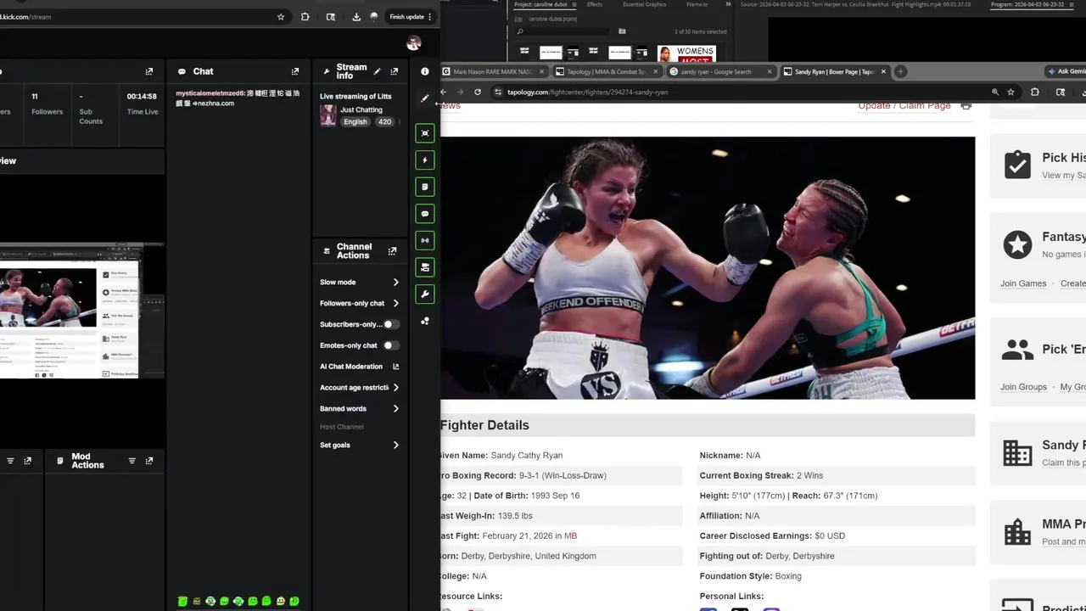Viewport: 1086px width, 611px height.
Task: Pop out the session stats panel
Action: pyautogui.click(x=149, y=71)
